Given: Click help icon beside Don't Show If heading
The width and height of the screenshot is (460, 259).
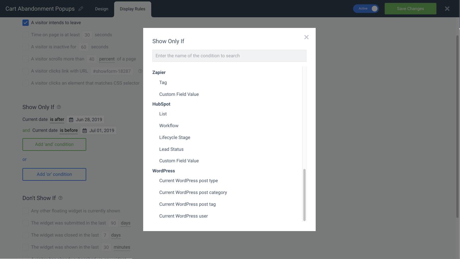Looking at the screenshot, I should click(60, 198).
